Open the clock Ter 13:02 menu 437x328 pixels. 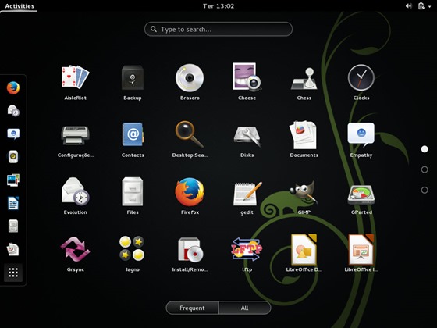(218, 6)
